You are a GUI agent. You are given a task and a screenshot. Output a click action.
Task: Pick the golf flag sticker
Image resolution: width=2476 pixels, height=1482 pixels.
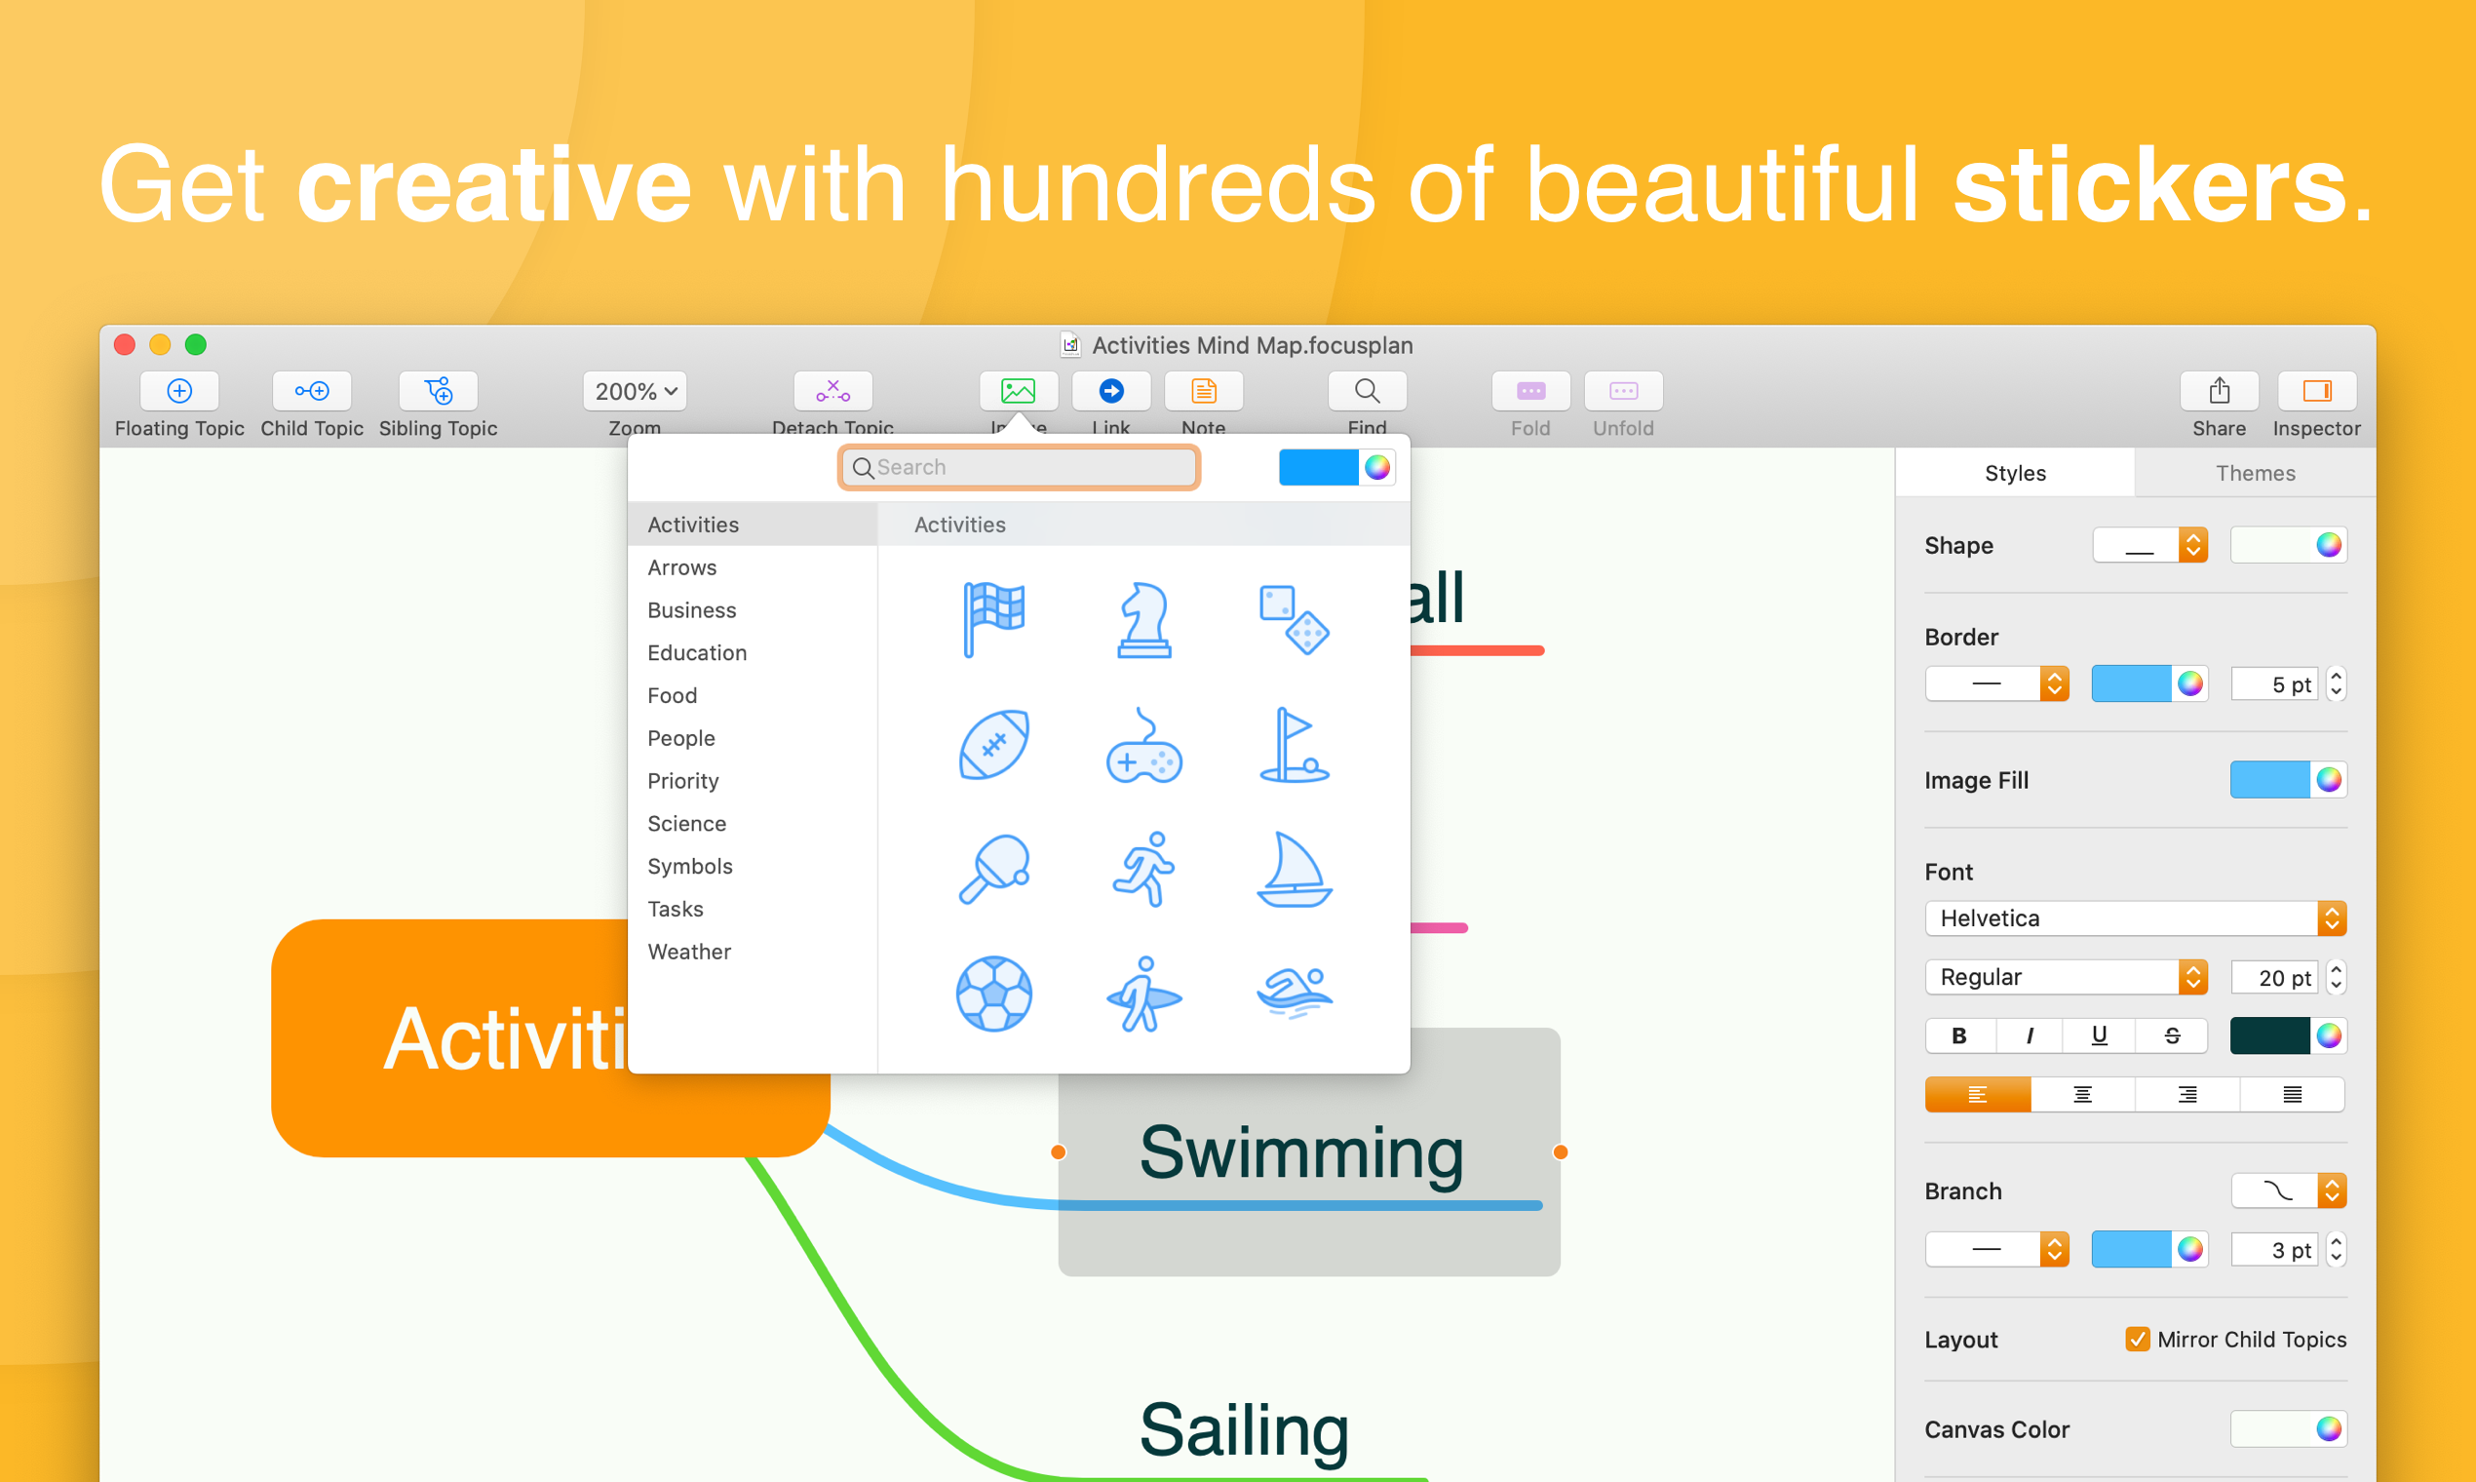(1294, 745)
